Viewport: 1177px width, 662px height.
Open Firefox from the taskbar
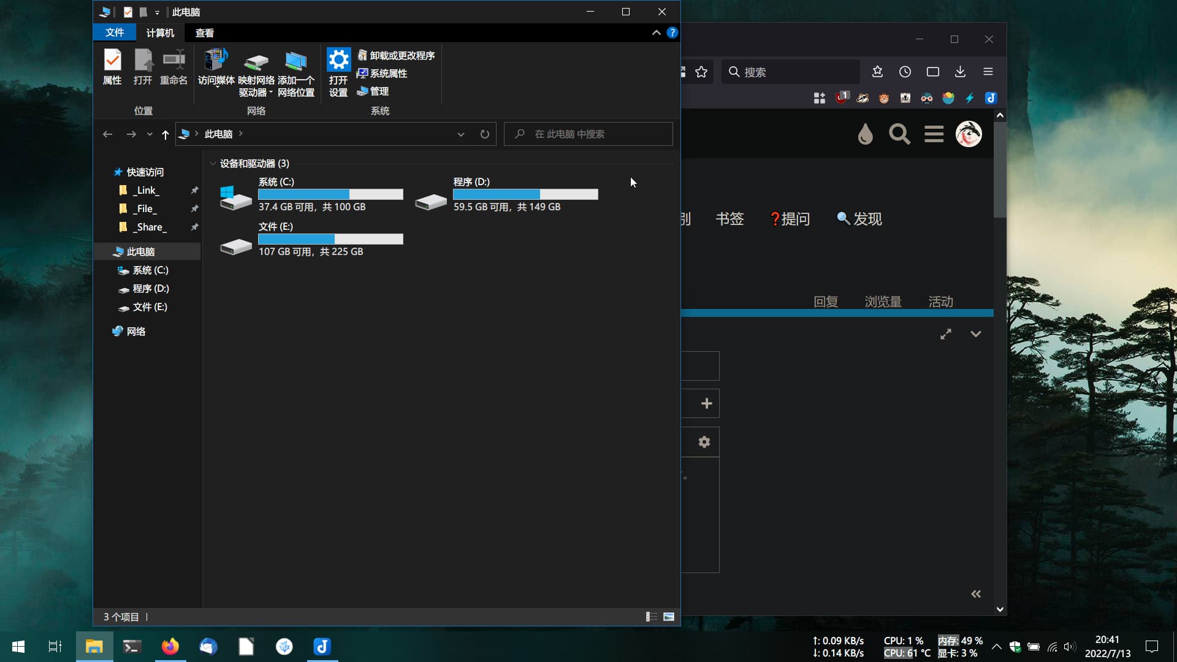[x=170, y=647]
